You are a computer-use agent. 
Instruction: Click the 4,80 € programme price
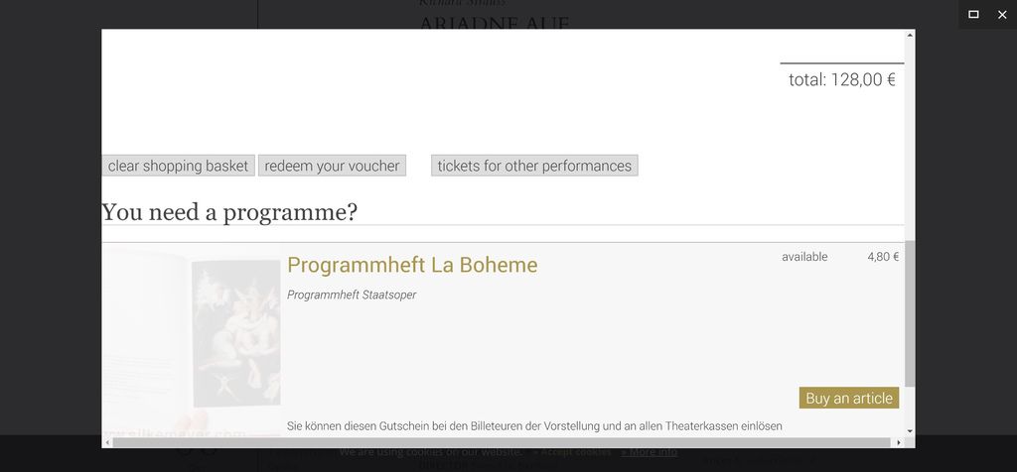(883, 257)
